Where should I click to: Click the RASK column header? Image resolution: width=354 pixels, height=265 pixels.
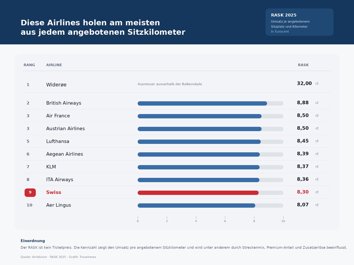303,65
